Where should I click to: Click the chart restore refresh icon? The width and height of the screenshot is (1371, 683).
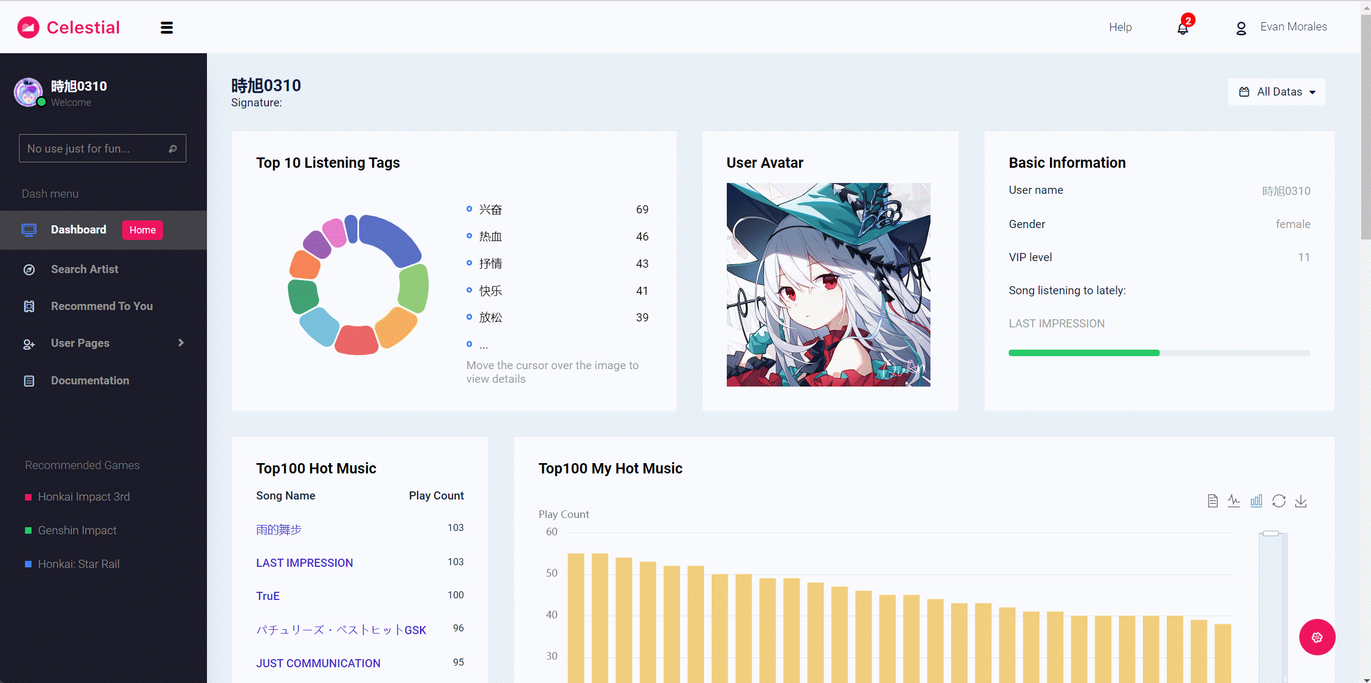point(1279,501)
